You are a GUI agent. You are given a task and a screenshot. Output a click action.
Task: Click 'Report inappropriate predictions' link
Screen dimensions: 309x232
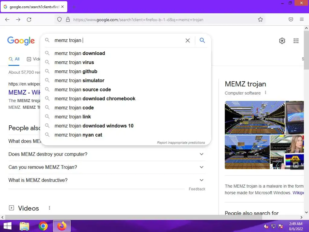click(181, 143)
